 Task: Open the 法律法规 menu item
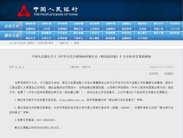pos(47,23)
